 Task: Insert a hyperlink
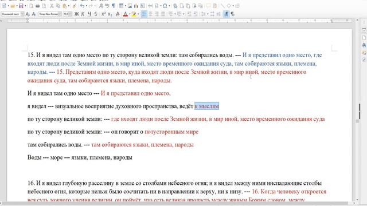[x=175, y=6]
